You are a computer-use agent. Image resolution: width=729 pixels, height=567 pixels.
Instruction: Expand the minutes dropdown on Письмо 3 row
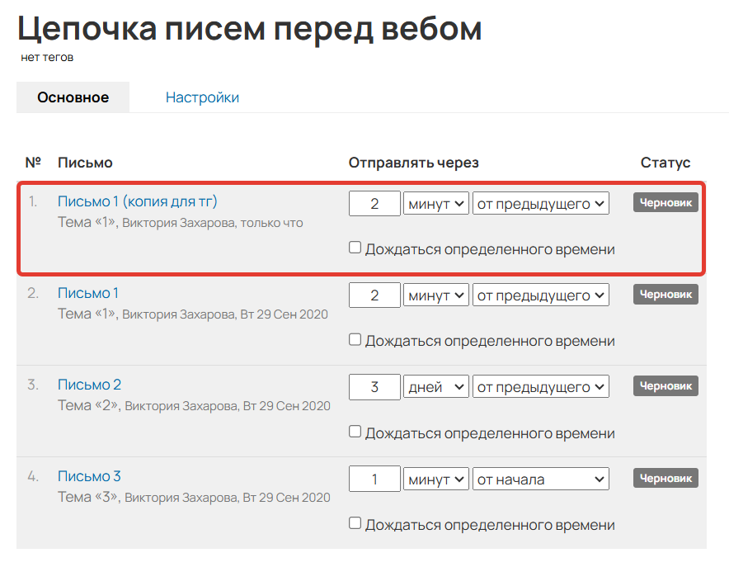436,478
